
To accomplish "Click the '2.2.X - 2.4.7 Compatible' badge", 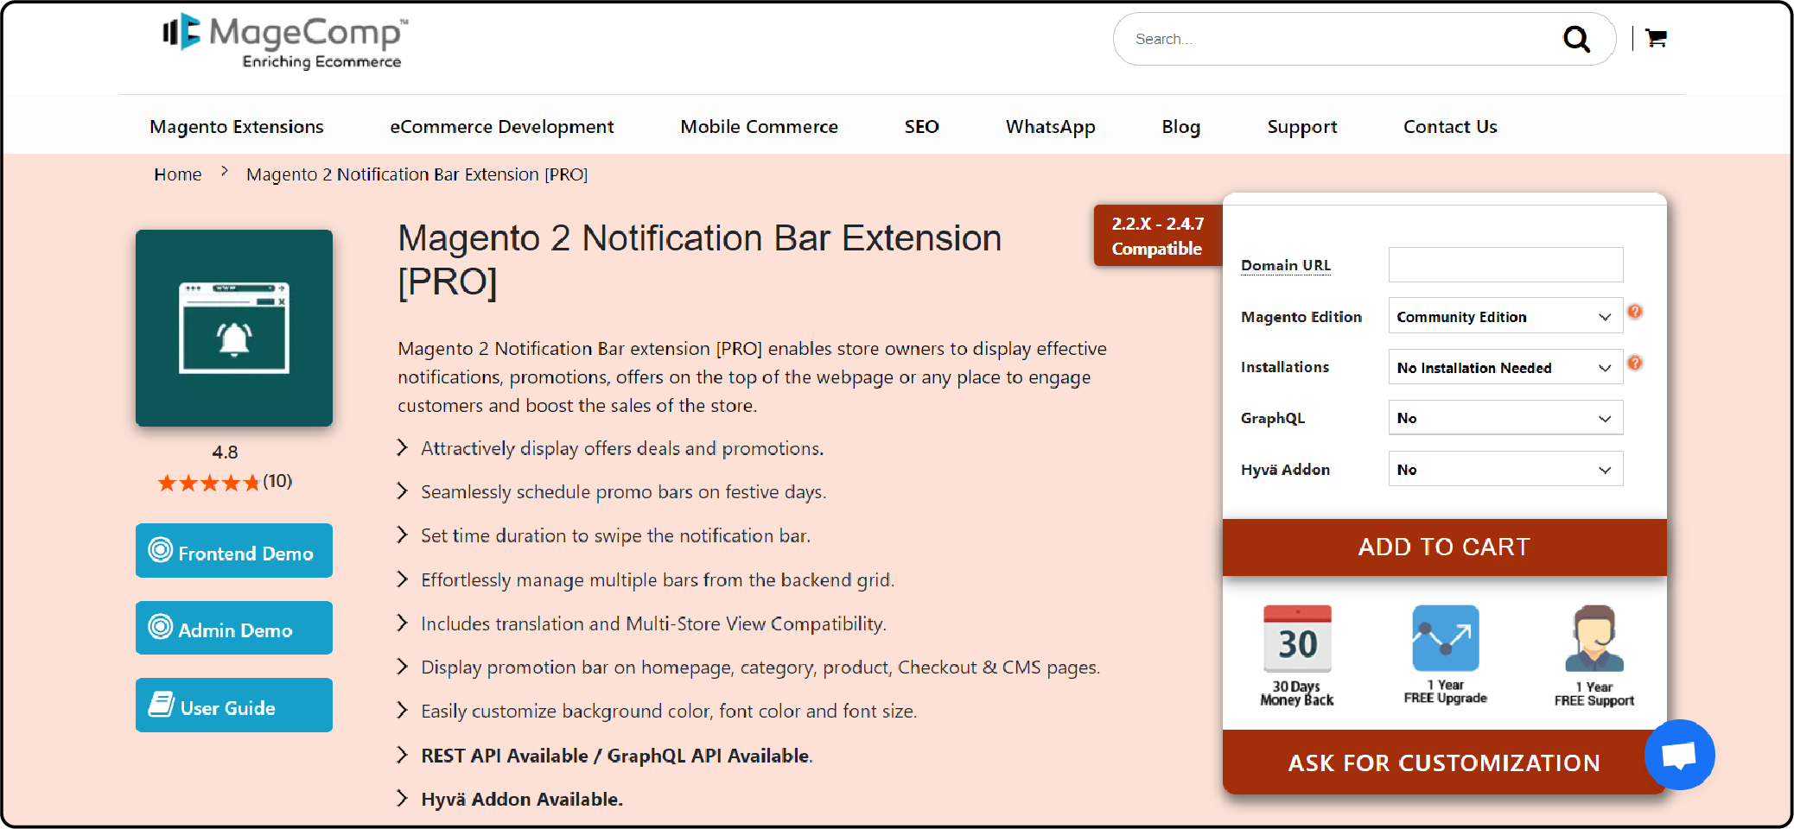I will (1158, 236).
